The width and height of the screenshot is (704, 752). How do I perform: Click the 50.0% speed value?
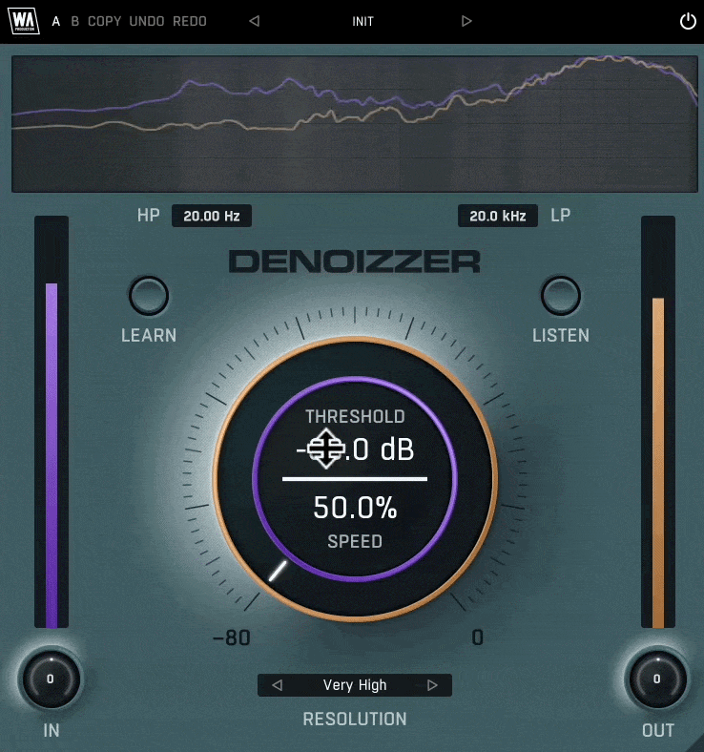[355, 508]
